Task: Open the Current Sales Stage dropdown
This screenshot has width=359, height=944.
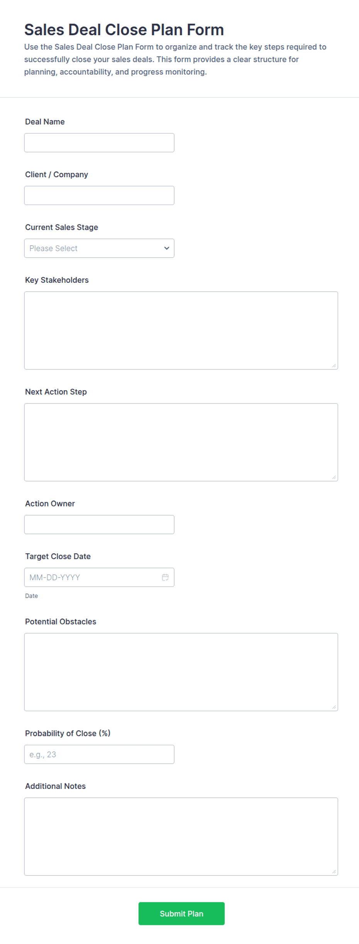Action: click(99, 248)
